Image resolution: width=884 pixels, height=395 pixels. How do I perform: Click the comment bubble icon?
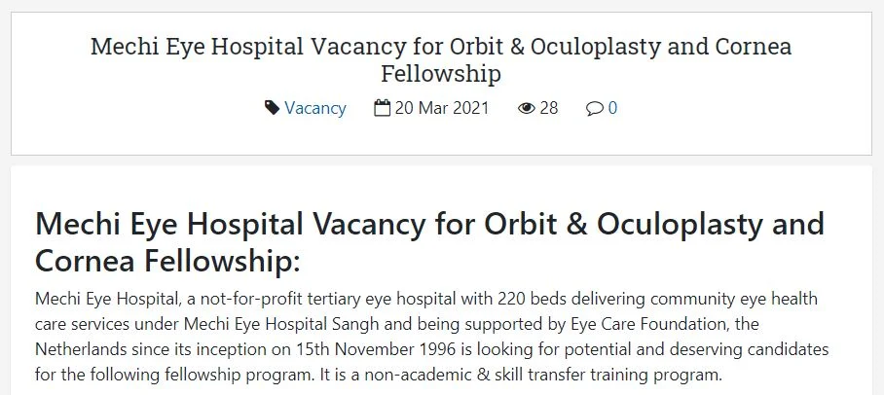coord(594,108)
